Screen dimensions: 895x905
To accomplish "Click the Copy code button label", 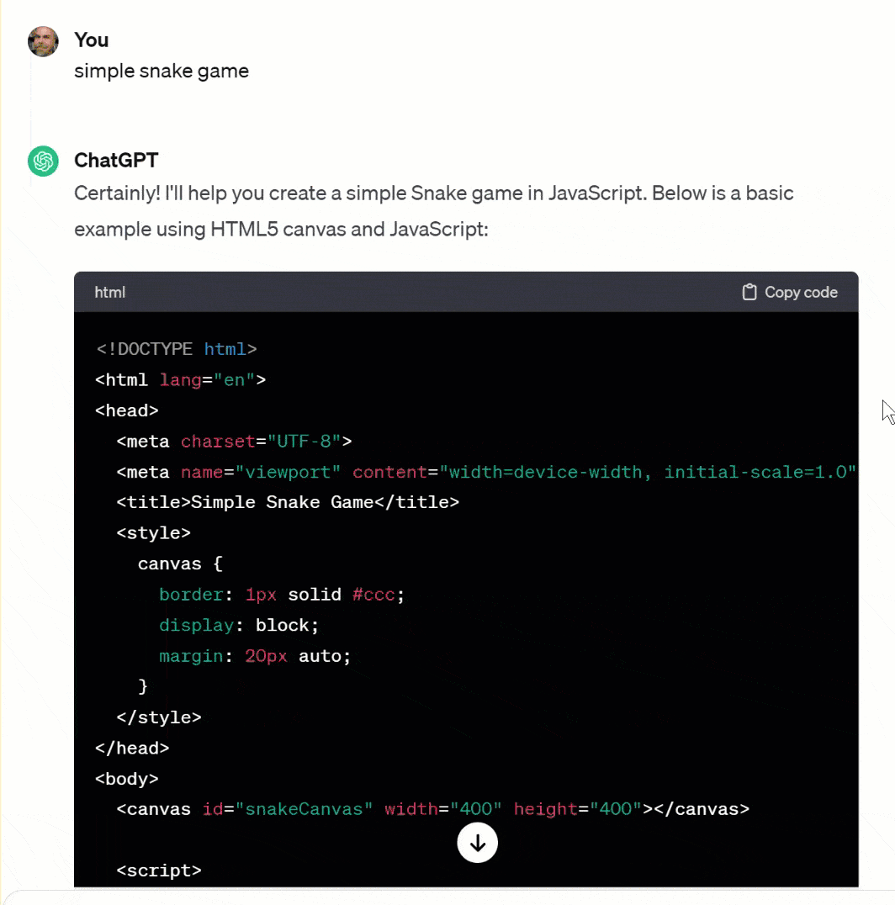I will tap(801, 293).
